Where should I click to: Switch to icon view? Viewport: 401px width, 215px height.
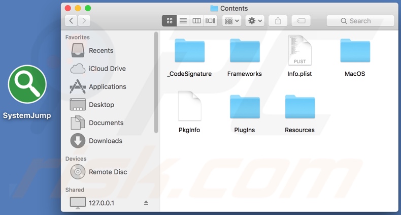point(170,21)
